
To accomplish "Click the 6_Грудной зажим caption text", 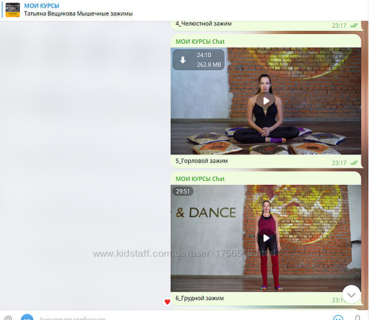I will pos(199,298).
